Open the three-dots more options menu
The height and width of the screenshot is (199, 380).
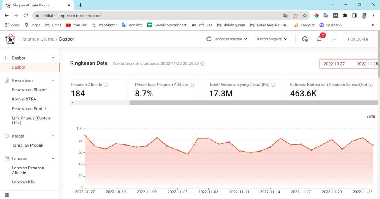click(x=333, y=39)
